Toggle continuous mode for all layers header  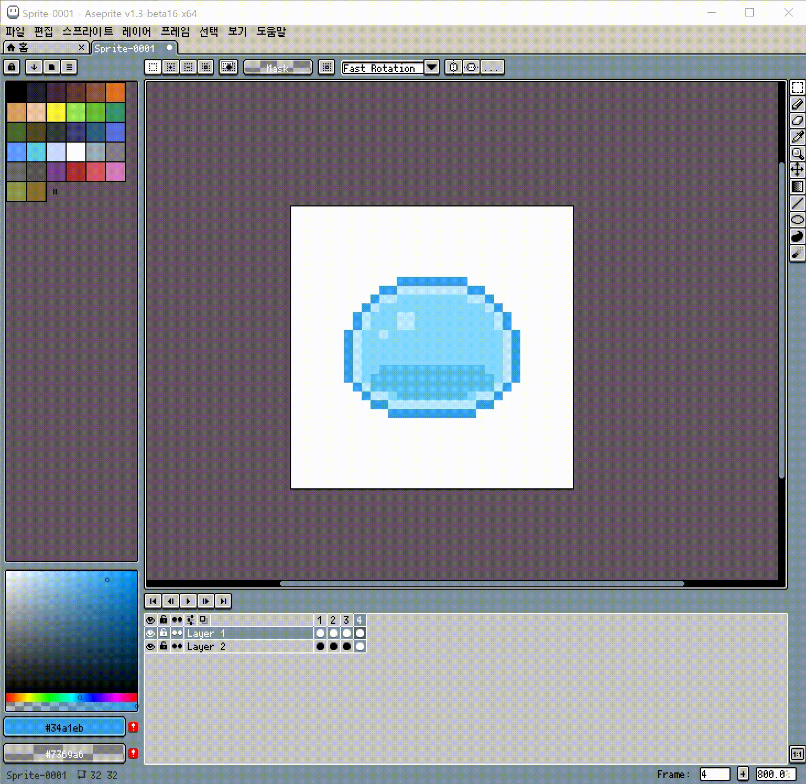pos(177,620)
